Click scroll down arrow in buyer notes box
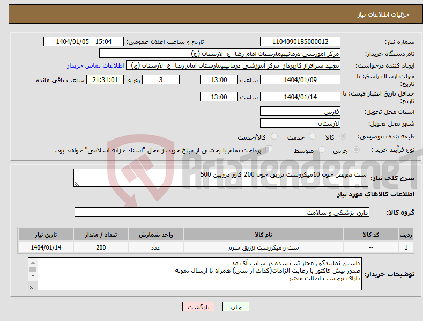This screenshot has height=321, width=423. 33,276
